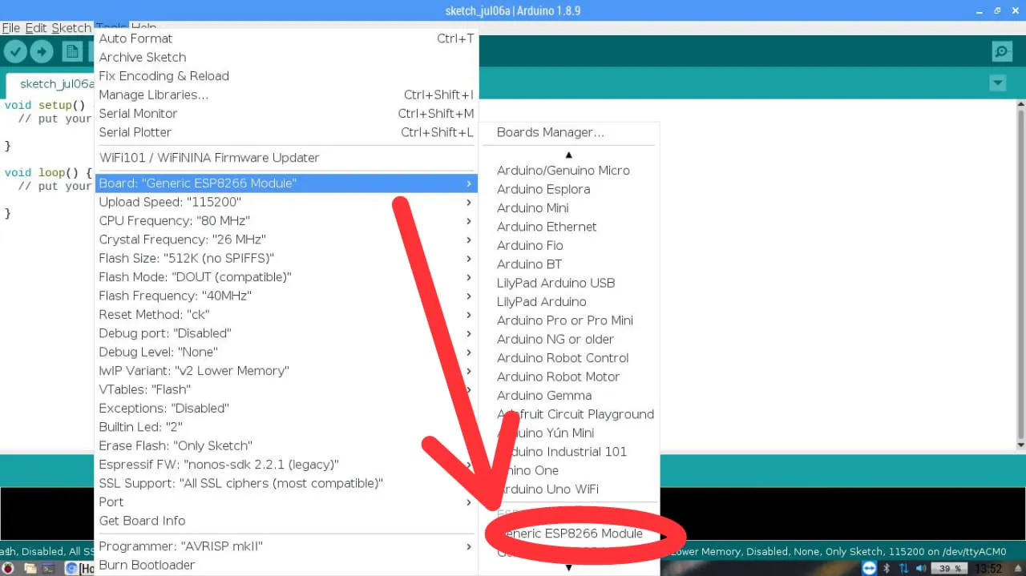The height and width of the screenshot is (576, 1026).
Task: Open the file manager icon in taskbar
Action: click(x=30, y=568)
